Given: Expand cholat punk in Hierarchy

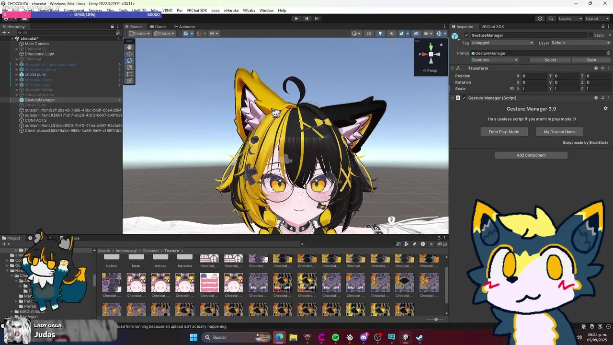Looking at the screenshot, I should [17, 75].
